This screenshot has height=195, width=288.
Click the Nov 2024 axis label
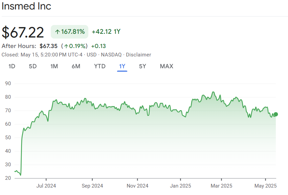click(x=137, y=186)
